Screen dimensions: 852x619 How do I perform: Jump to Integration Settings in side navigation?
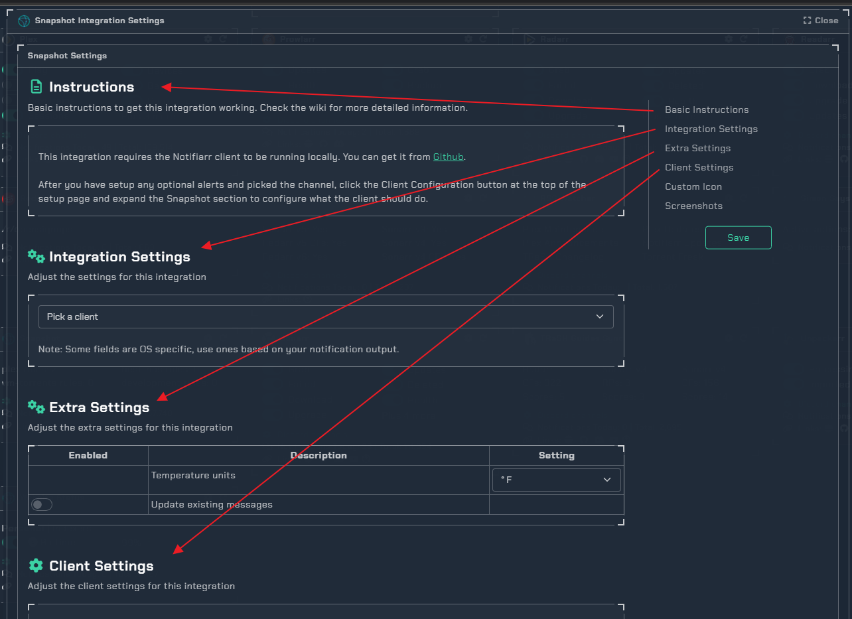pyautogui.click(x=711, y=129)
